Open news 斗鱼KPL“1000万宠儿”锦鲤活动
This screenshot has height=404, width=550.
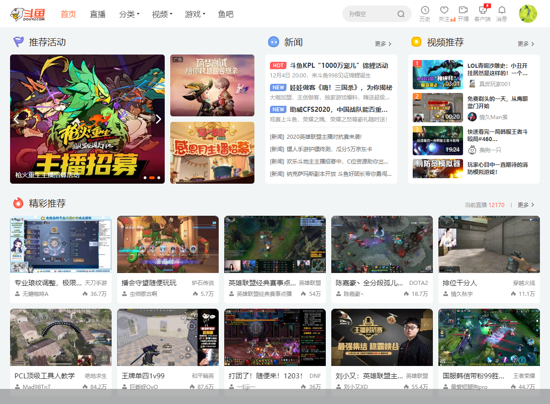tap(339, 66)
